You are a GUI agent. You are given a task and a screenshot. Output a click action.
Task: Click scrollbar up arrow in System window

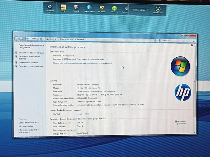(195, 45)
